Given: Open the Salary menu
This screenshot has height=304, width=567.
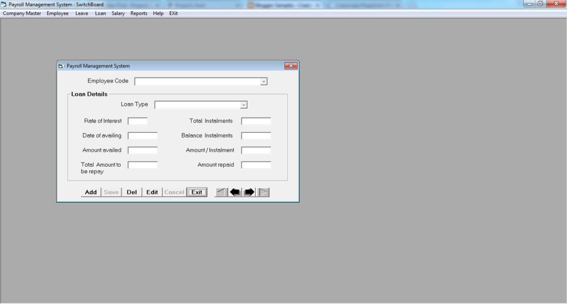Looking at the screenshot, I should [118, 13].
